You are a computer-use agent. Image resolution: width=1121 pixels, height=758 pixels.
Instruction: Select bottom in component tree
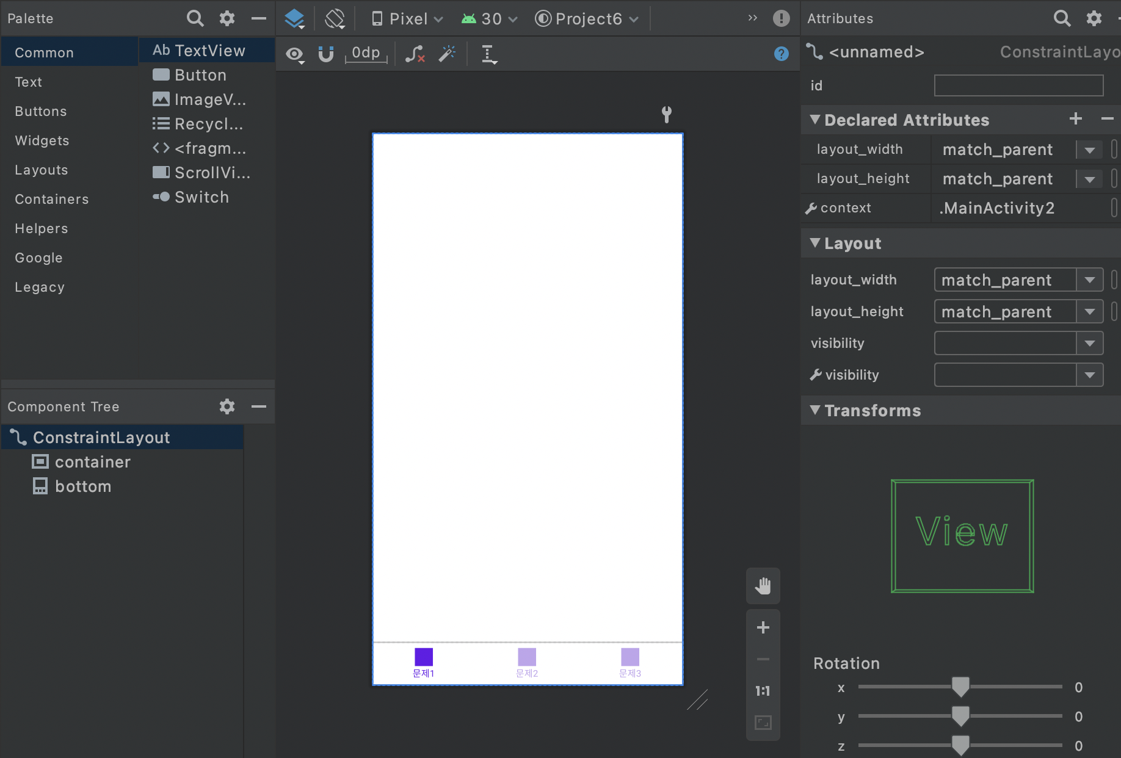tap(122, 486)
